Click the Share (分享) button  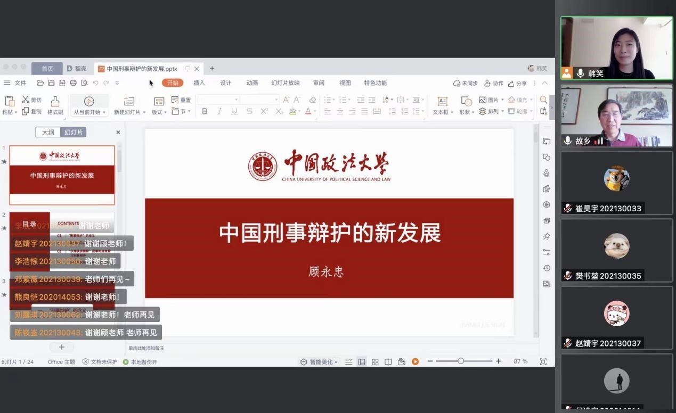pyautogui.click(x=518, y=84)
